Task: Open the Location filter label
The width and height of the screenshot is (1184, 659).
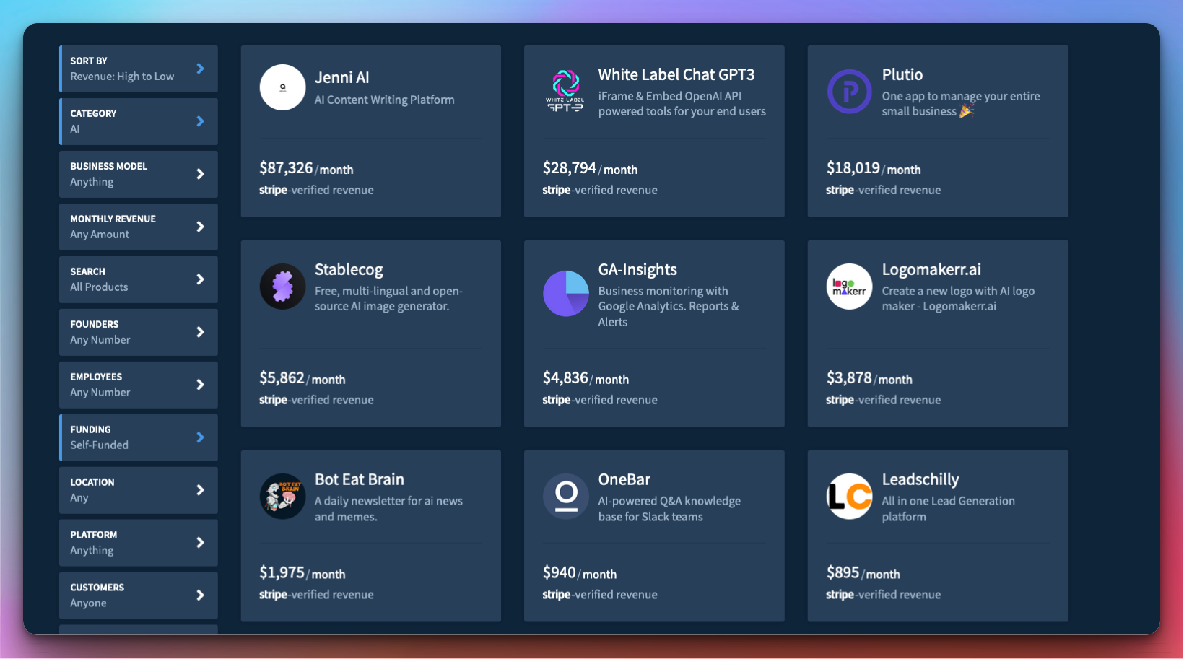Action: [x=92, y=482]
